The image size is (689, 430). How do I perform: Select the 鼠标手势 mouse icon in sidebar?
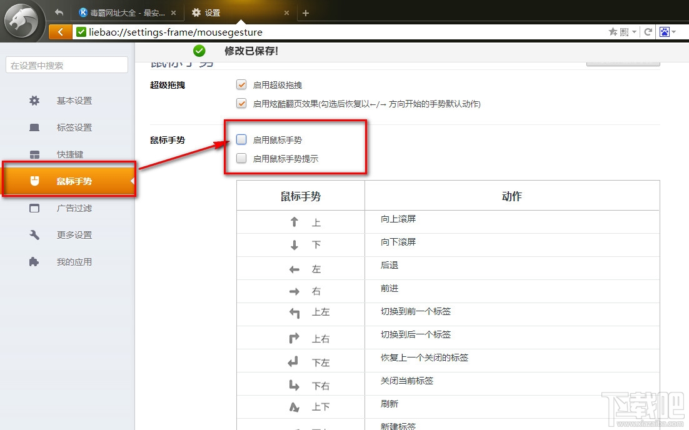[34, 181]
